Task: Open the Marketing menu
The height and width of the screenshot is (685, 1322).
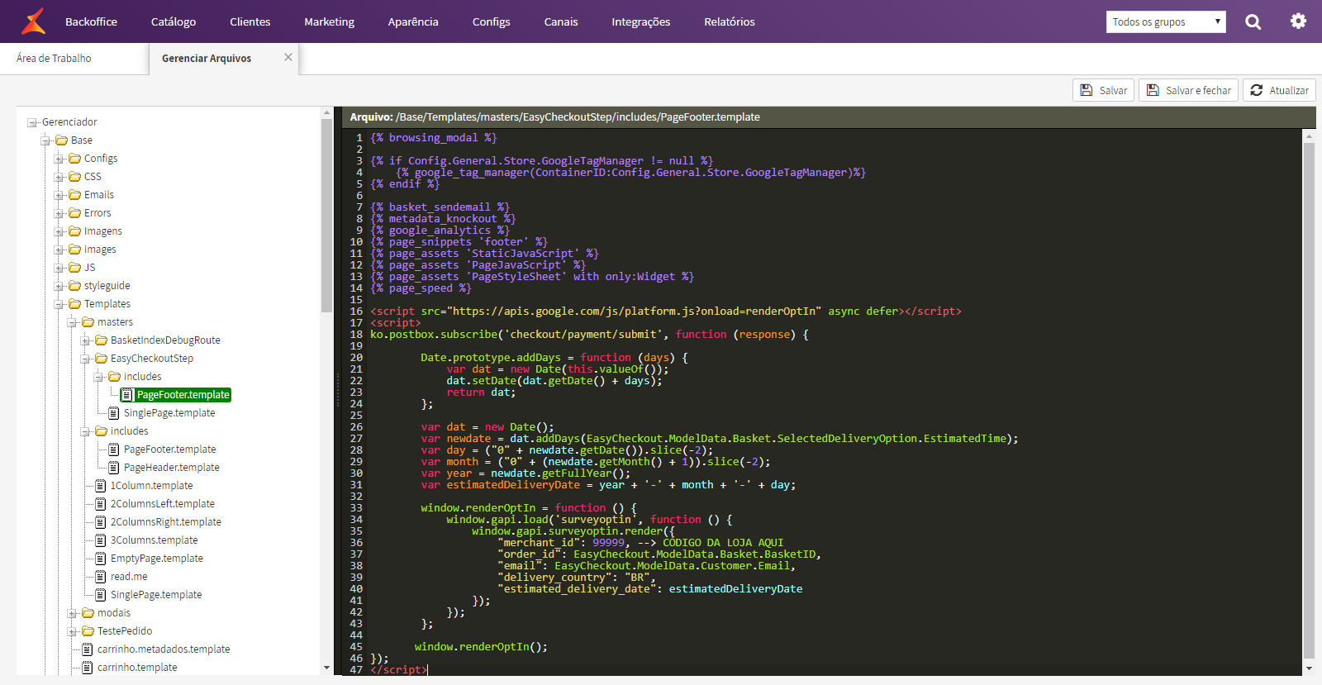Action: pyautogui.click(x=329, y=21)
